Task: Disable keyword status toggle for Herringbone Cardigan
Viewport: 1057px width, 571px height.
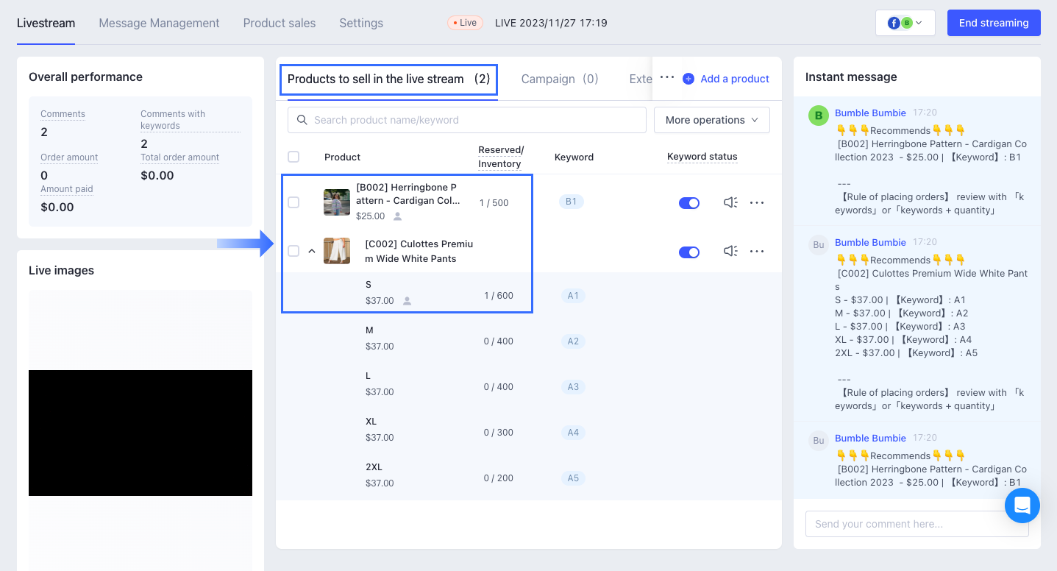Action: (x=688, y=203)
